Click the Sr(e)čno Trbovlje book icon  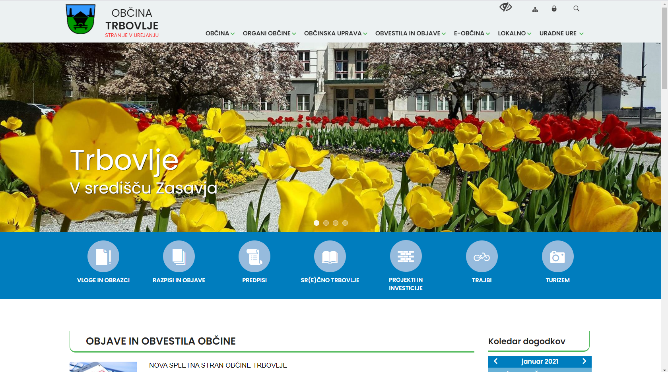pos(330,256)
